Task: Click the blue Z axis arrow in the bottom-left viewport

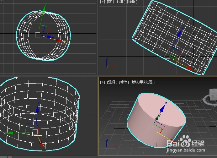Action: coord(37,109)
